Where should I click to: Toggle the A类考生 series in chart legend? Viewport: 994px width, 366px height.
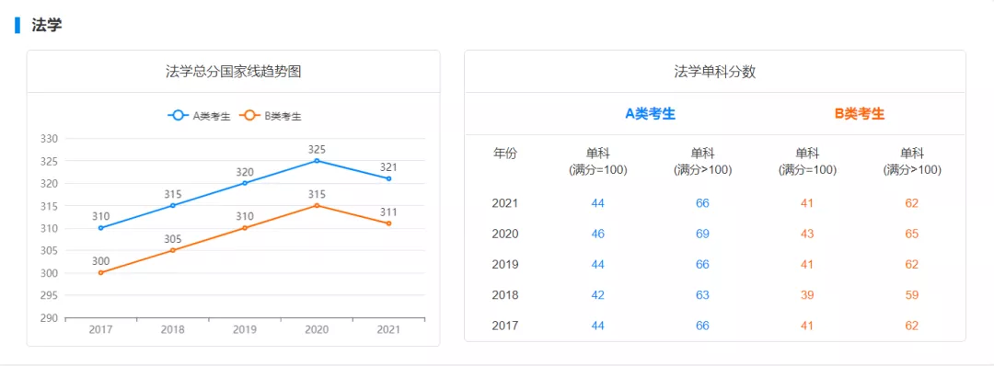(x=199, y=116)
